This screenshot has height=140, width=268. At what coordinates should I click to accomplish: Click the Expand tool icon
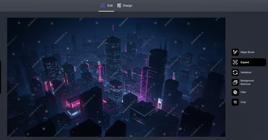[235, 62]
